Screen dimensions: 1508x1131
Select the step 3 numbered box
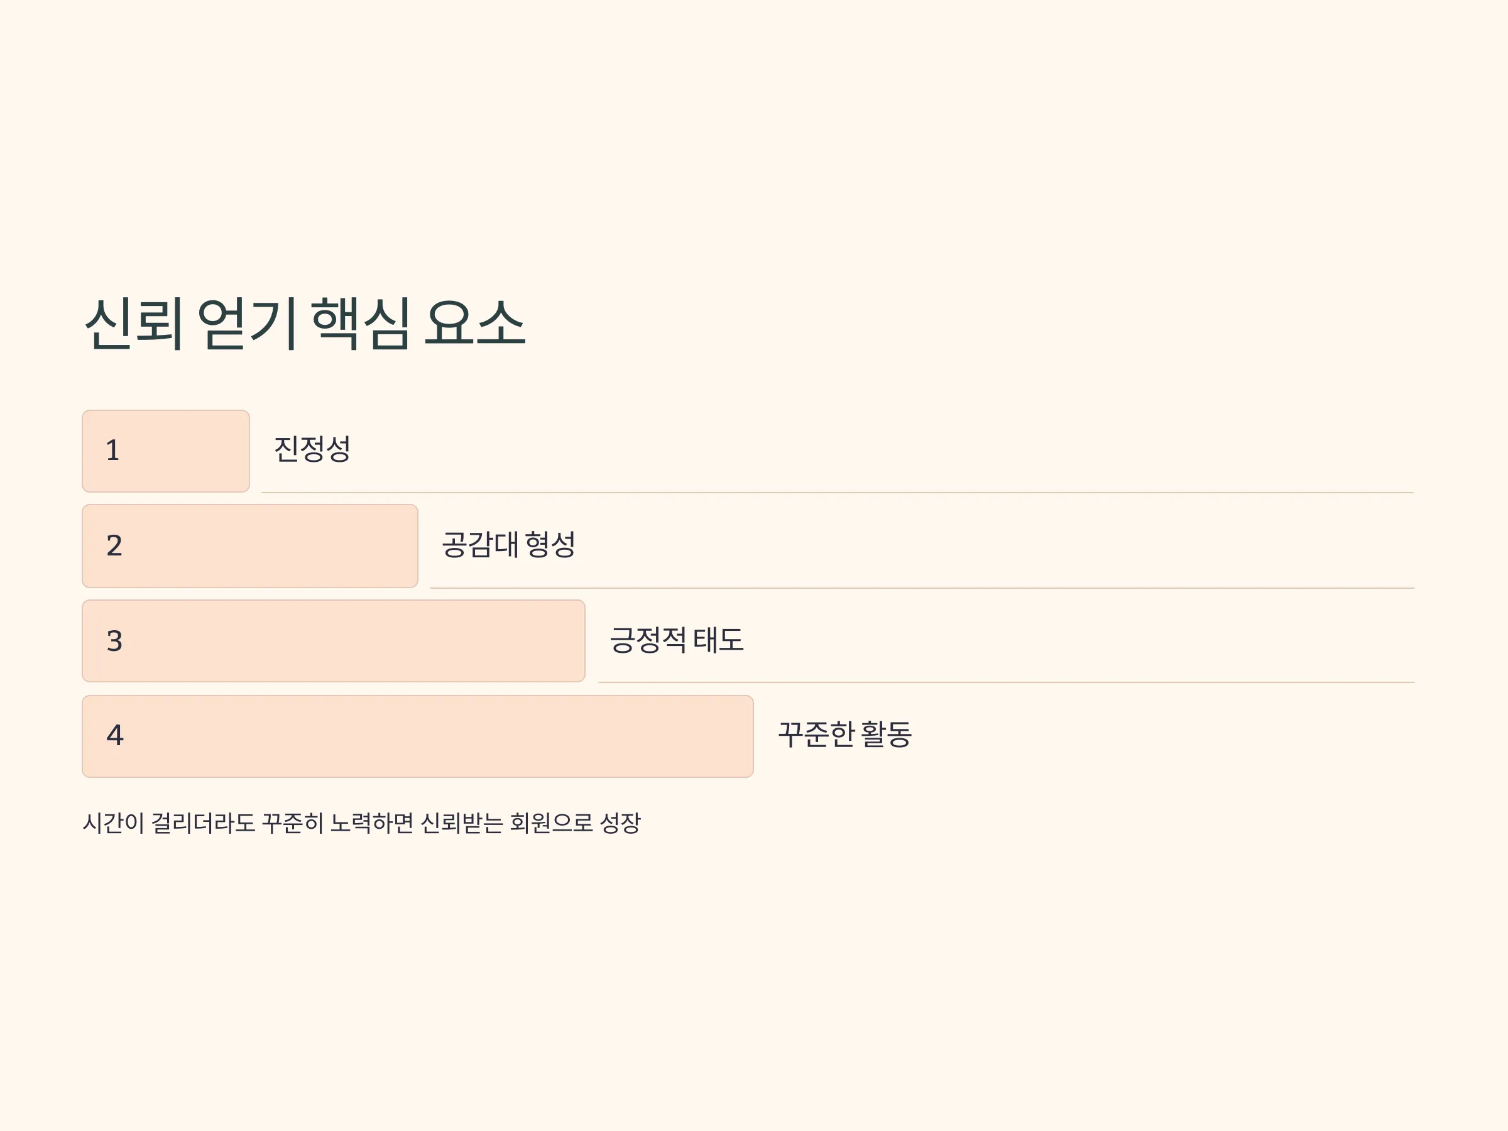334,640
